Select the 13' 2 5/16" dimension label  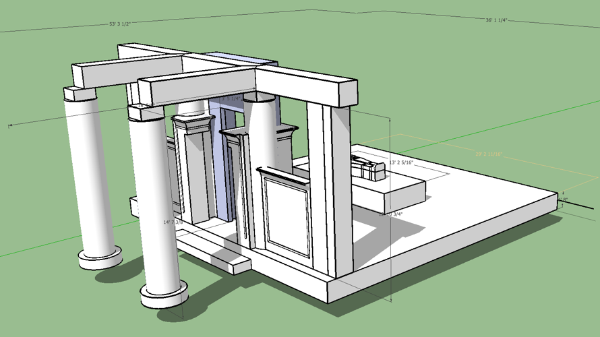tap(400, 162)
